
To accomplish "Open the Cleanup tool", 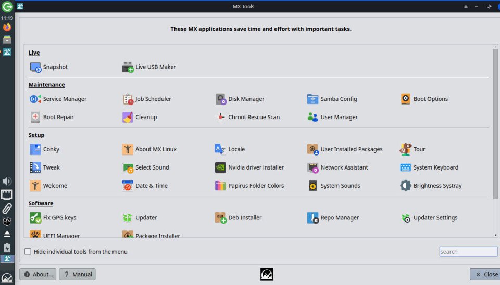I will point(140,117).
